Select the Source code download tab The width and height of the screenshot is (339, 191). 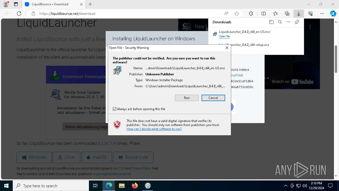tap(133, 157)
